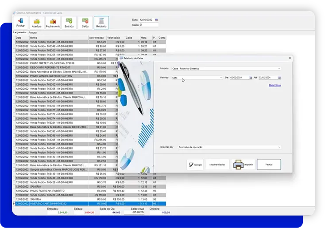325x228 pixels.
Task: Expand the Período dropdown
Action: click(x=221, y=78)
